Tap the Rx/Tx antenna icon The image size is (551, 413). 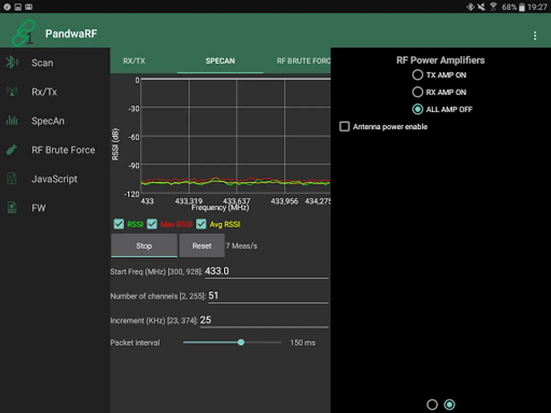tap(11, 91)
